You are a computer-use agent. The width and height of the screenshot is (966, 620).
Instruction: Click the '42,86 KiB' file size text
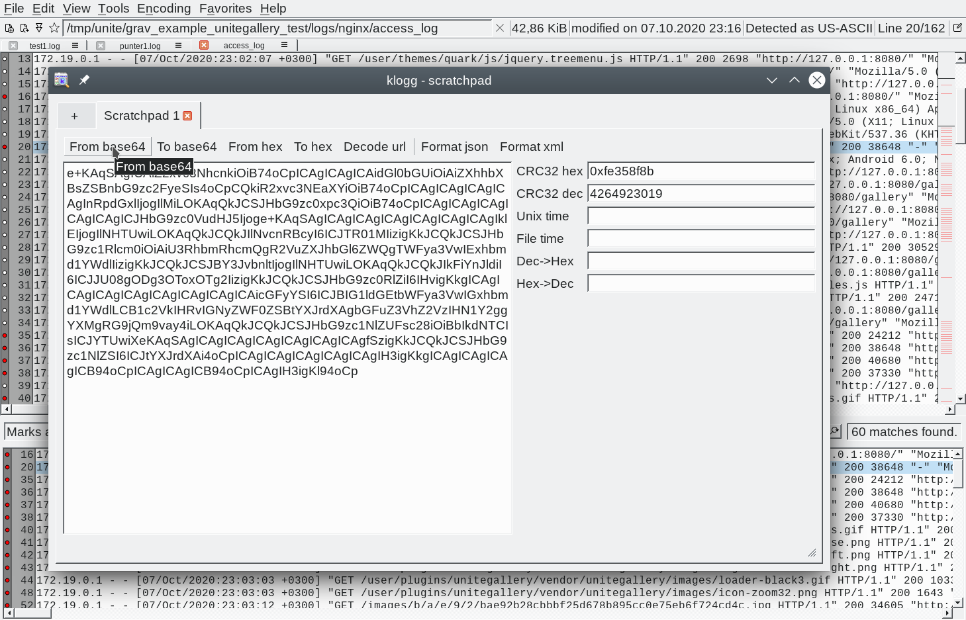pos(539,28)
